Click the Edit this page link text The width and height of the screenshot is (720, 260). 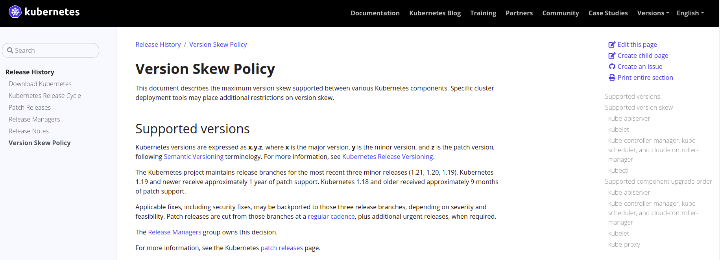pyautogui.click(x=637, y=44)
